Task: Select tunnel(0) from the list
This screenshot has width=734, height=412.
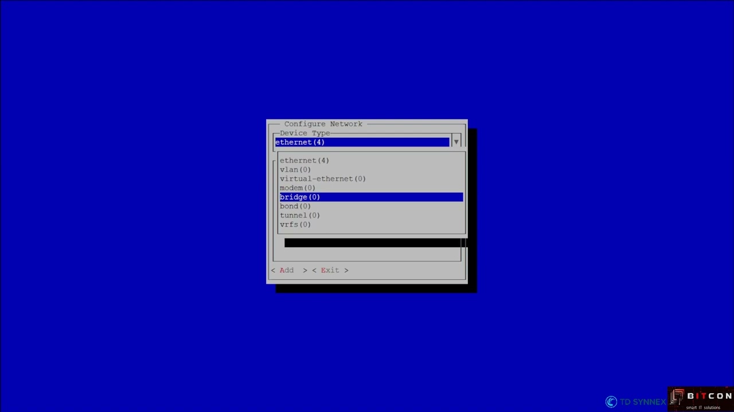Action: pyautogui.click(x=371, y=215)
